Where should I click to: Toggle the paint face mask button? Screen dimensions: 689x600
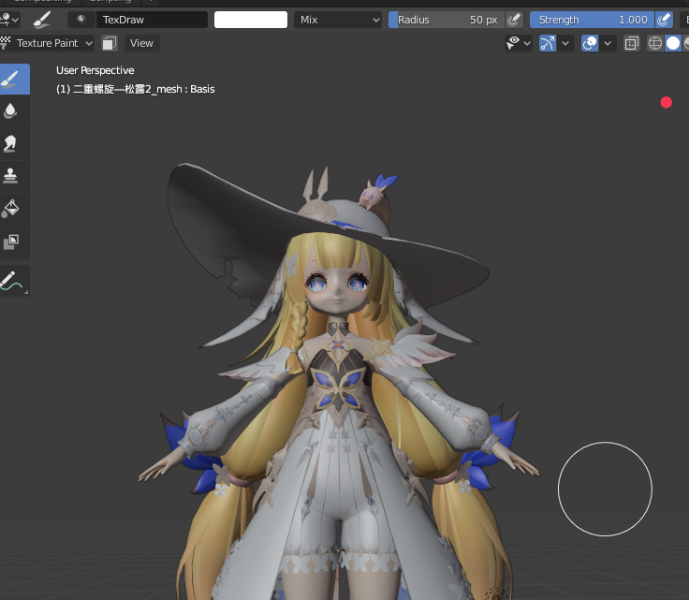click(x=110, y=43)
